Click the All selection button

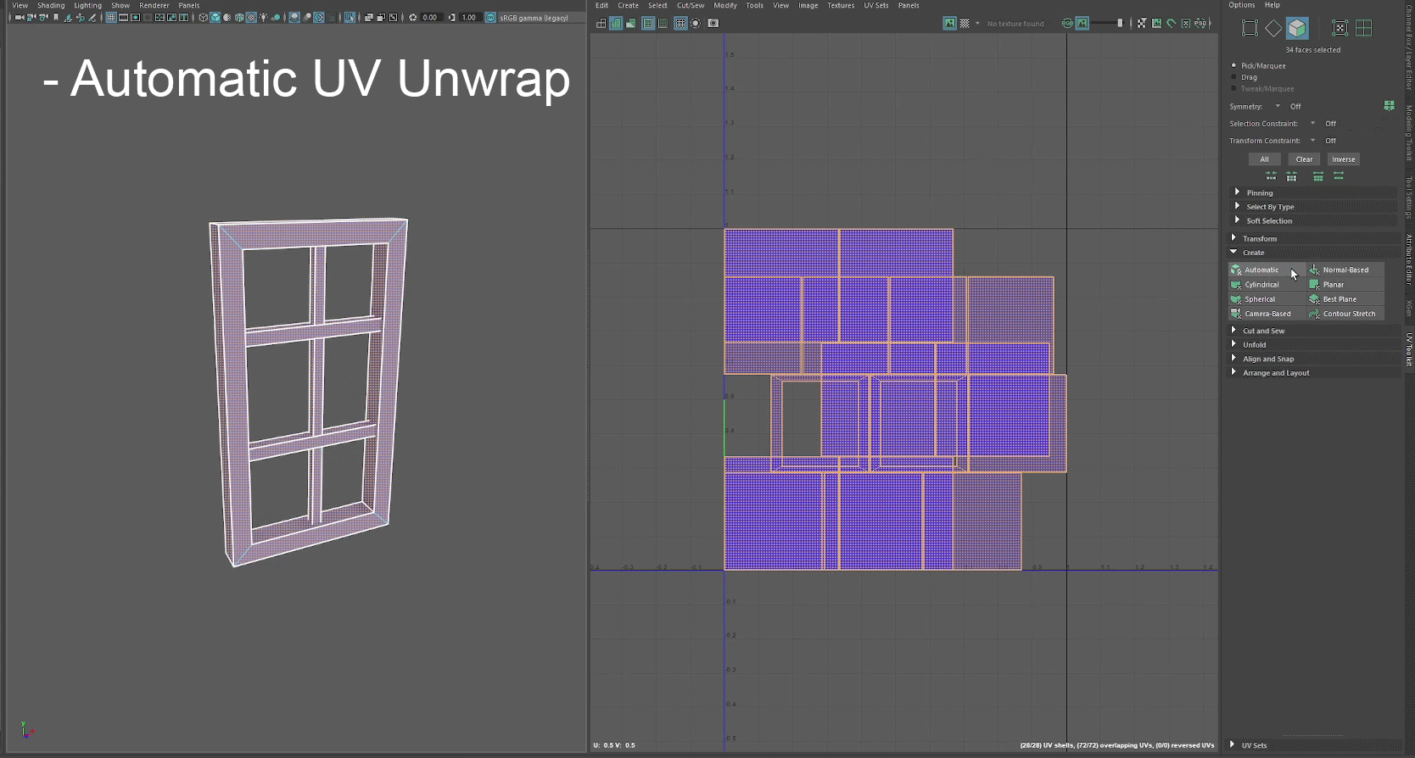tap(1264, 159)
